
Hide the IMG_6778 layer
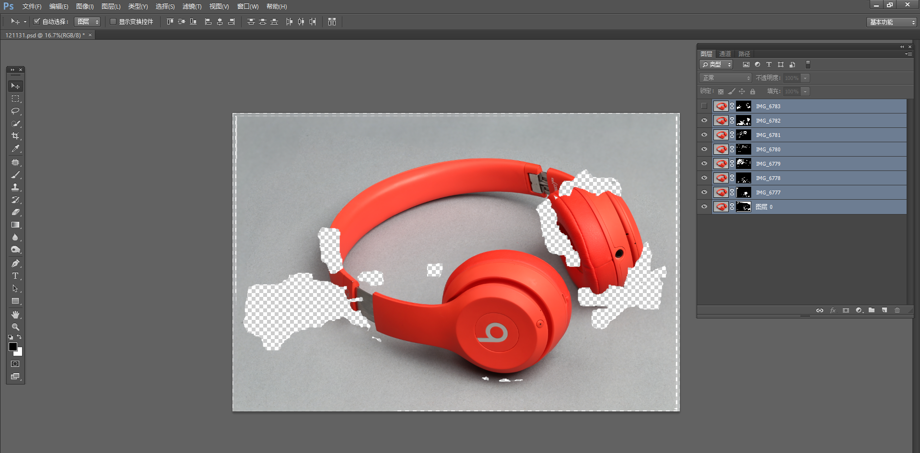704,178
